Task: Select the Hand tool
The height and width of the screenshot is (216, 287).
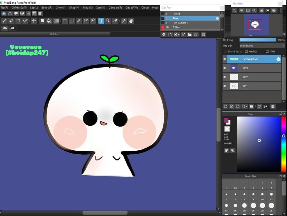Action: (x=131, y=21)
